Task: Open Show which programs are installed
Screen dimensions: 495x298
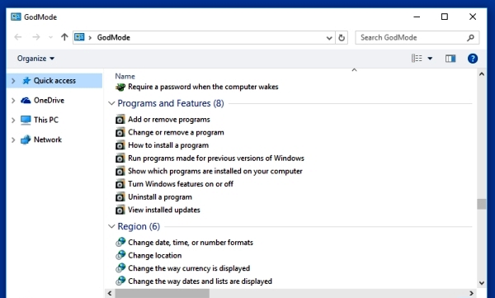Action: tap(215, 171)
